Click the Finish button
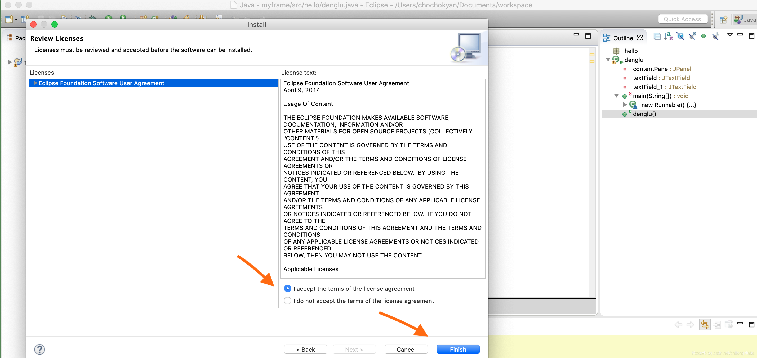 click(x=458, y=349)
